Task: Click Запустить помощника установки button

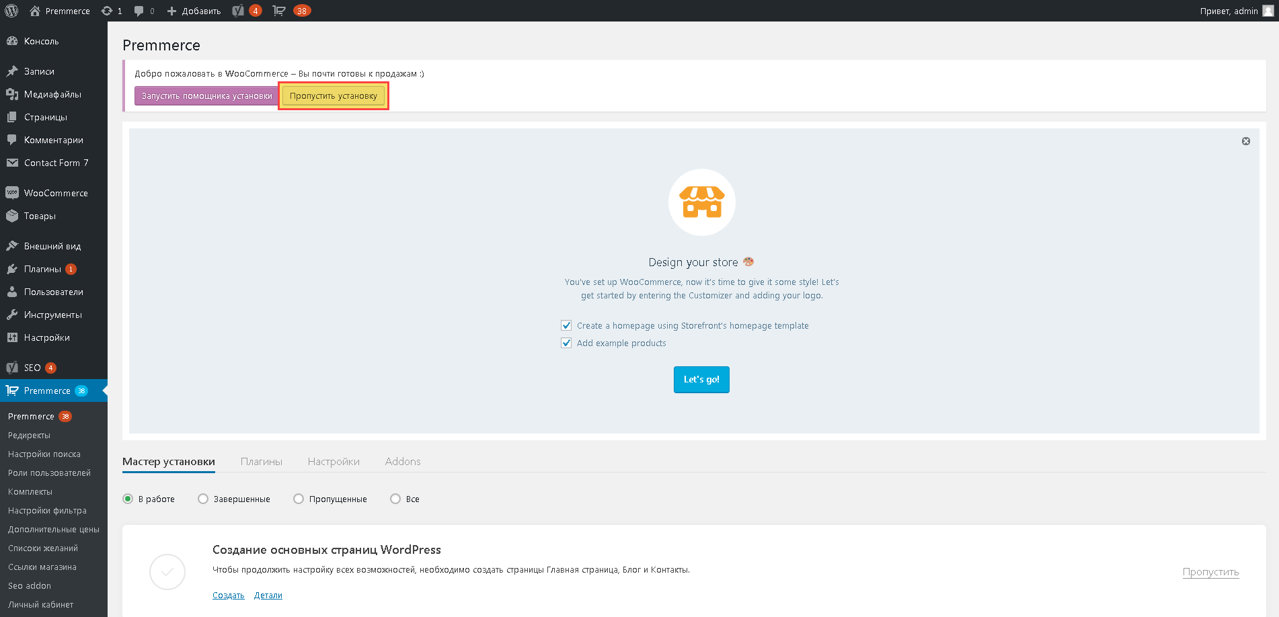Action: click(x=206, y=96)
